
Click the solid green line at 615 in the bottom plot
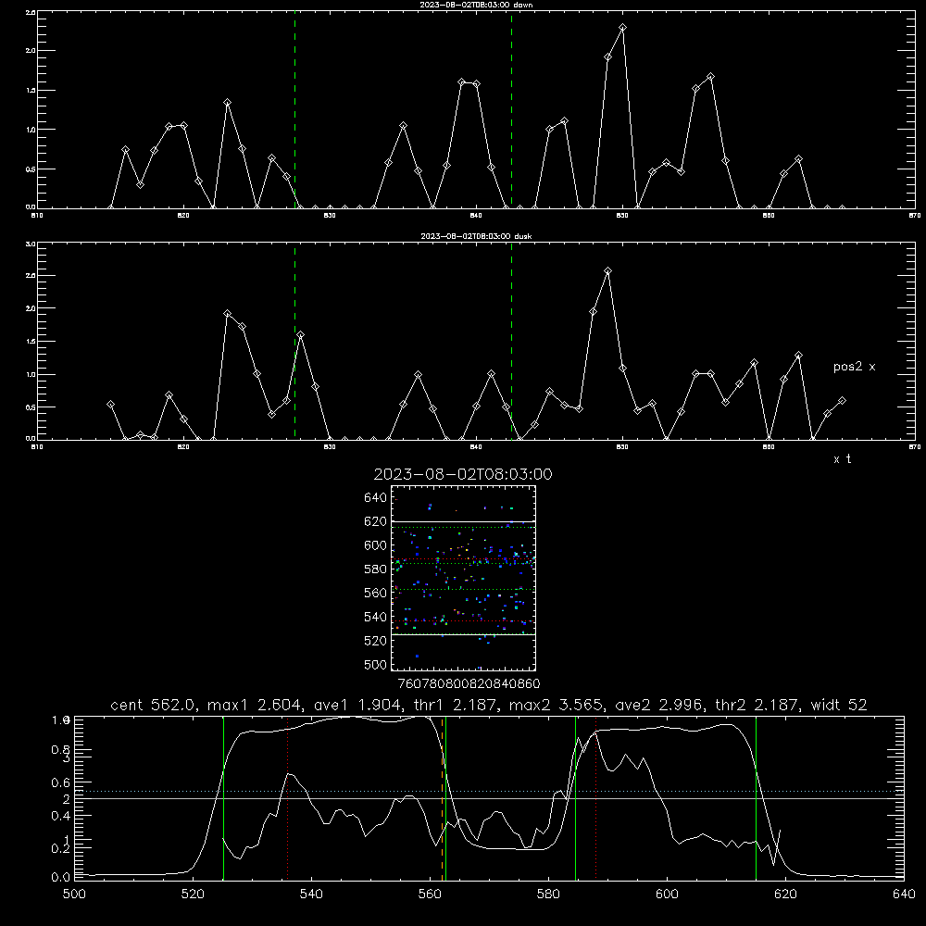click(756, 798)
